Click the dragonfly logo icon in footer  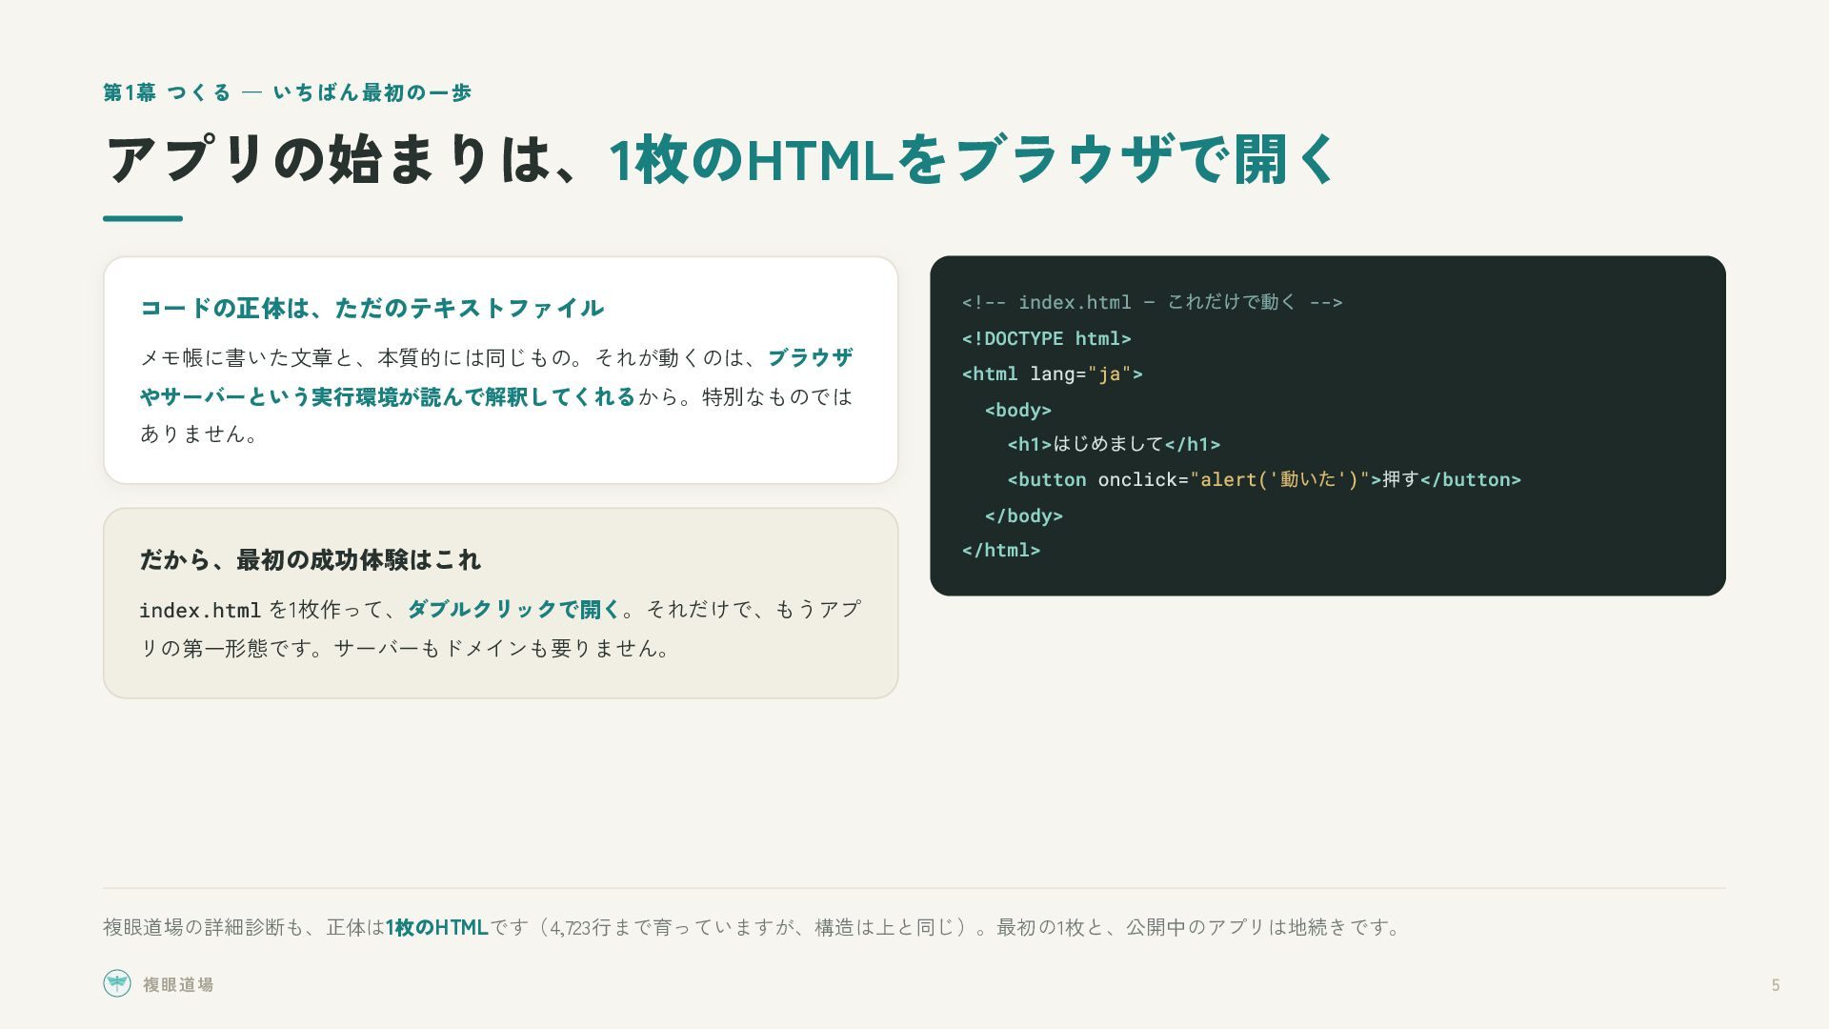click(117, 983)
